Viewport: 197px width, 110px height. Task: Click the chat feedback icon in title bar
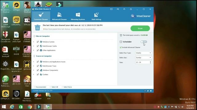[118, 9]
